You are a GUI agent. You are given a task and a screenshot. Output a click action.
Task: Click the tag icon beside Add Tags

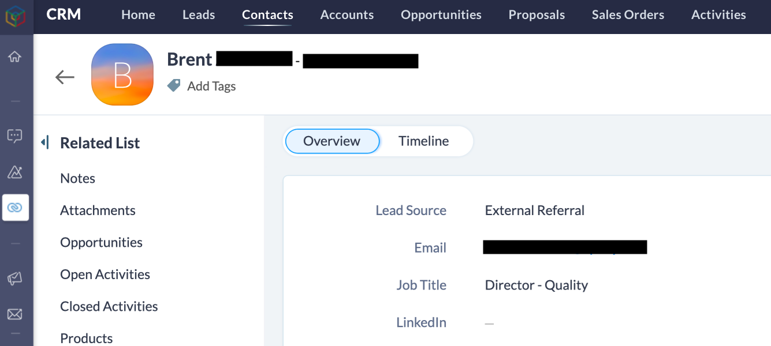coord(173,85)
